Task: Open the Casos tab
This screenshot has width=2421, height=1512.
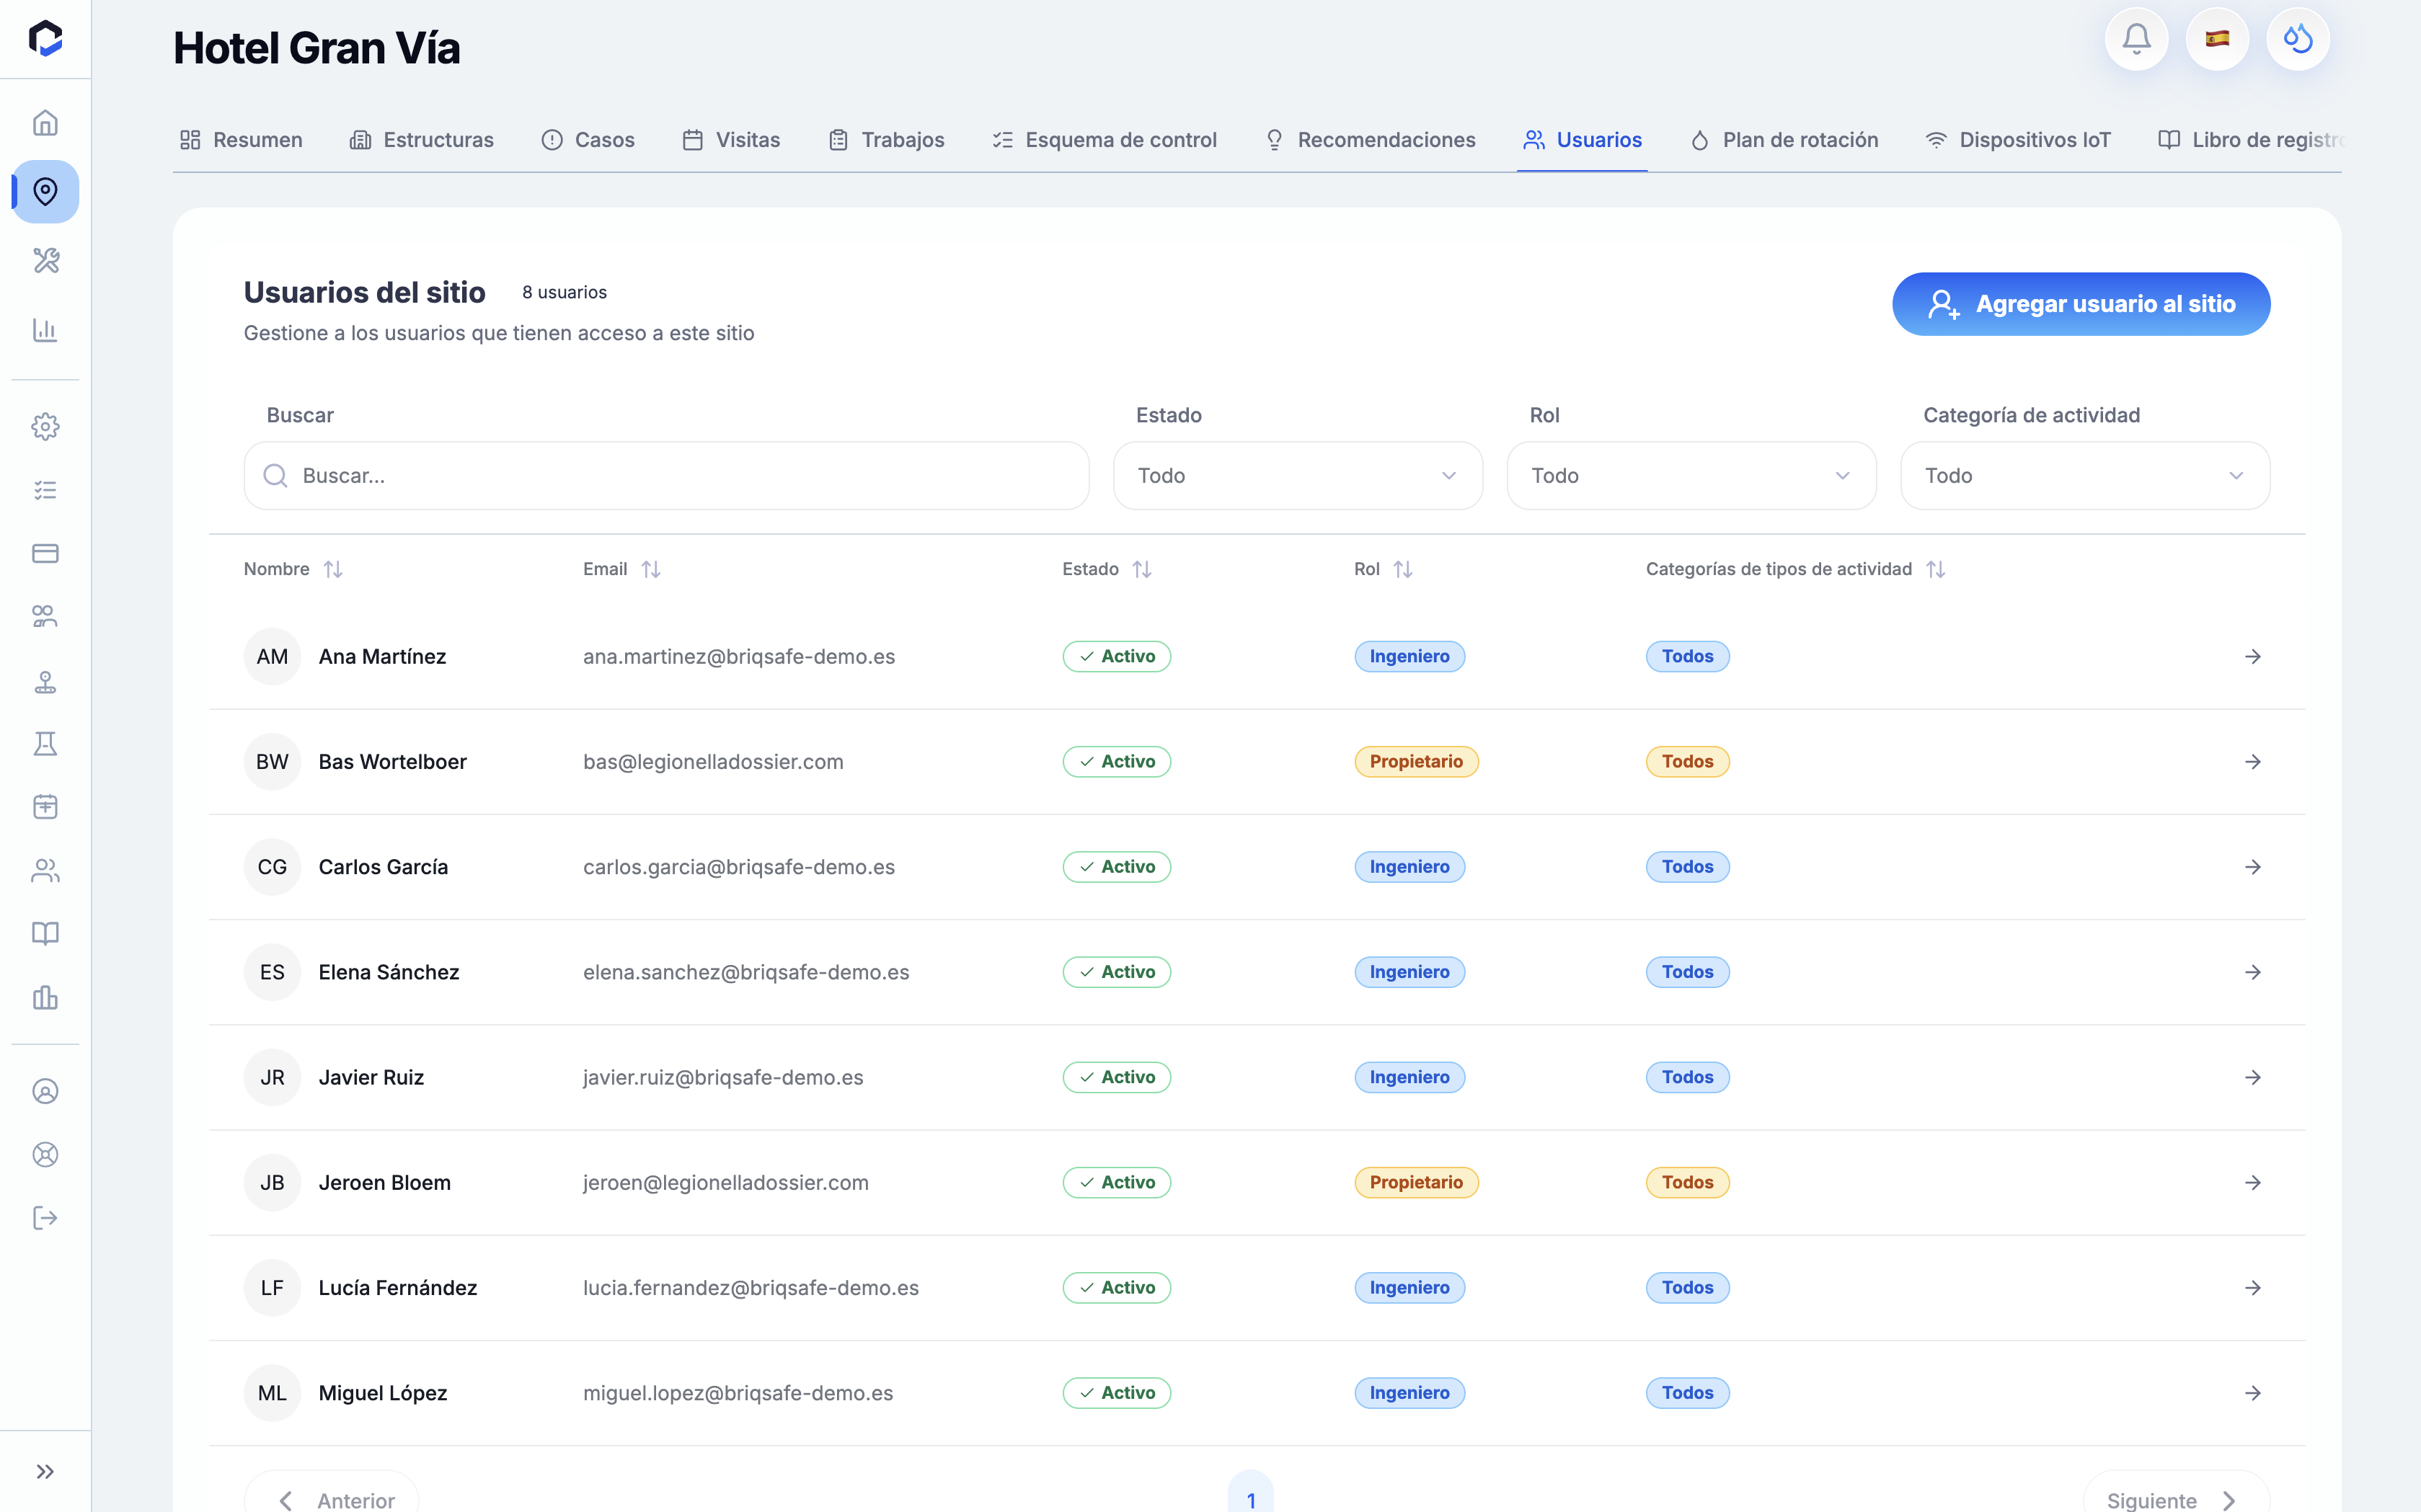Action: point(588,140)
